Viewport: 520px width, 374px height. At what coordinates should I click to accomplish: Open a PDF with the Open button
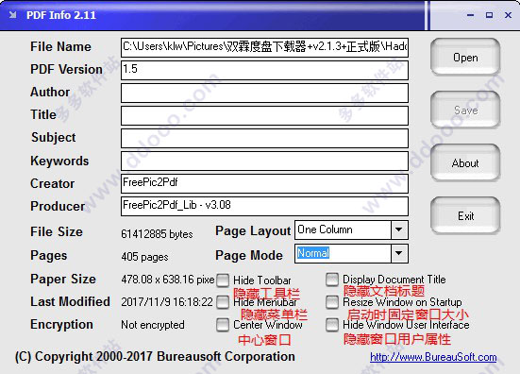pos(465,58)
